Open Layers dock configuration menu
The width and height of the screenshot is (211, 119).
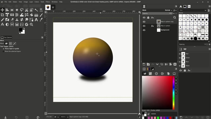pyautogui.click(x=176, y=6)
